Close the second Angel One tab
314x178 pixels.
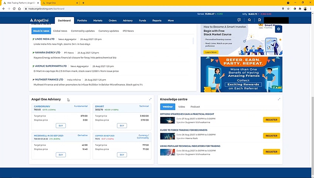pyautogui.click(x=77, y=3)
